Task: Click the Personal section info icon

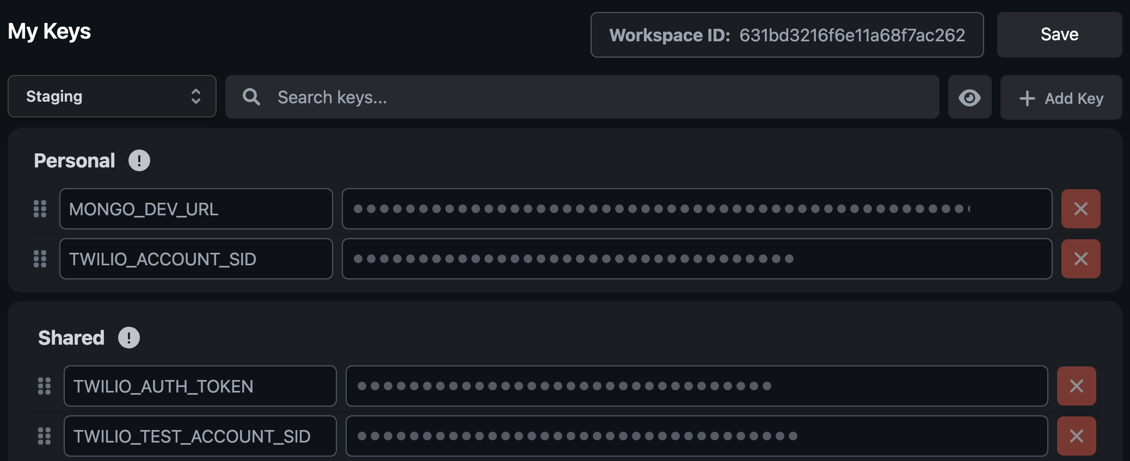Action: coord(139,160)
